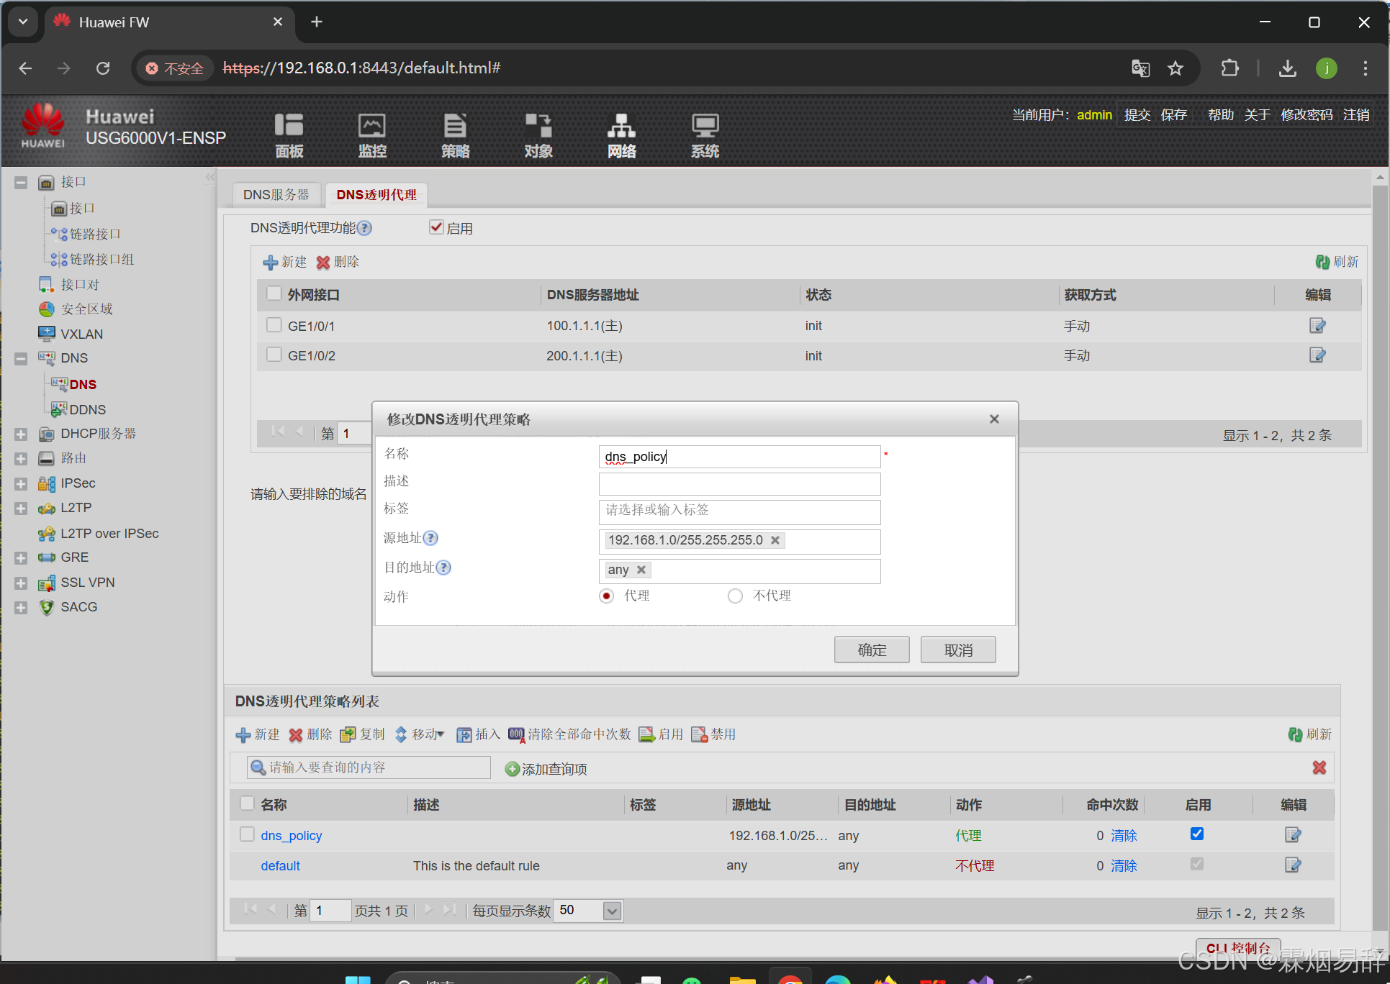The height and width of the screenshot is (984, 1390).
Task: Click edit icon for dns_policy row
Action: 1293,835
